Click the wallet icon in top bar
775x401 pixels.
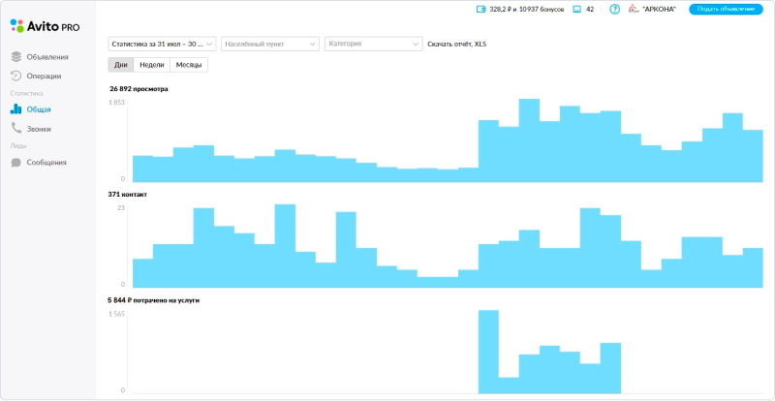coord(480,9)
